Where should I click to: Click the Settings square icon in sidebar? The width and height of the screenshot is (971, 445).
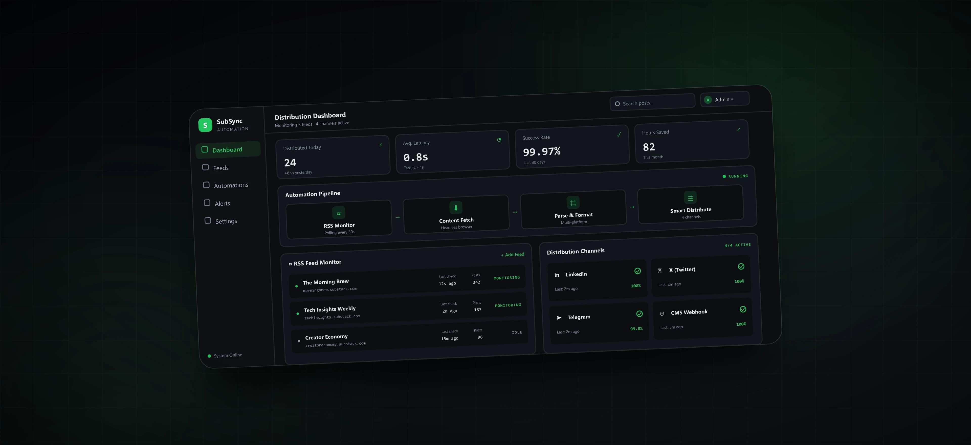click(208, 220)
